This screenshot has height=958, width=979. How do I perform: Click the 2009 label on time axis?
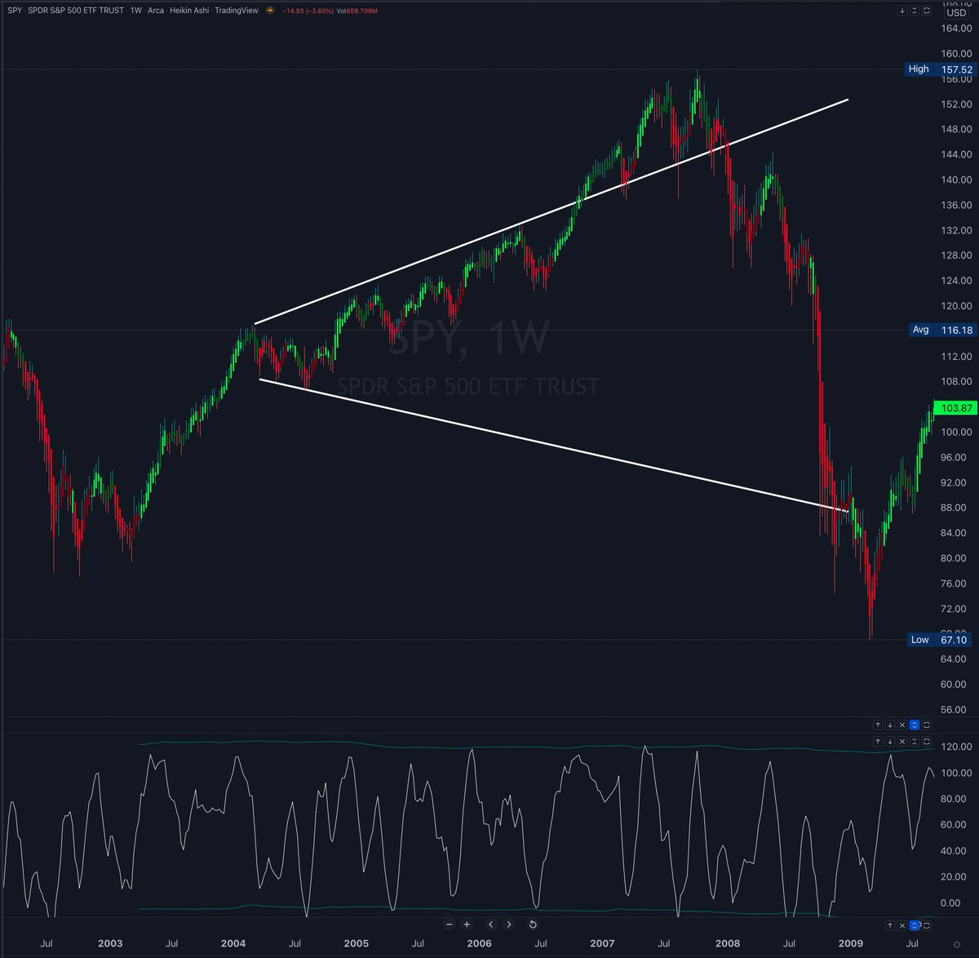pos(851,943)
